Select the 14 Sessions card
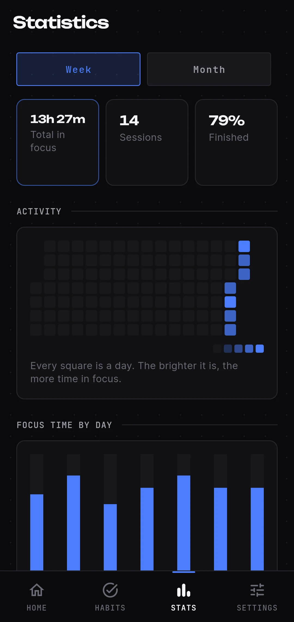This screenshot has height=622, width=294. click(147, 142)
